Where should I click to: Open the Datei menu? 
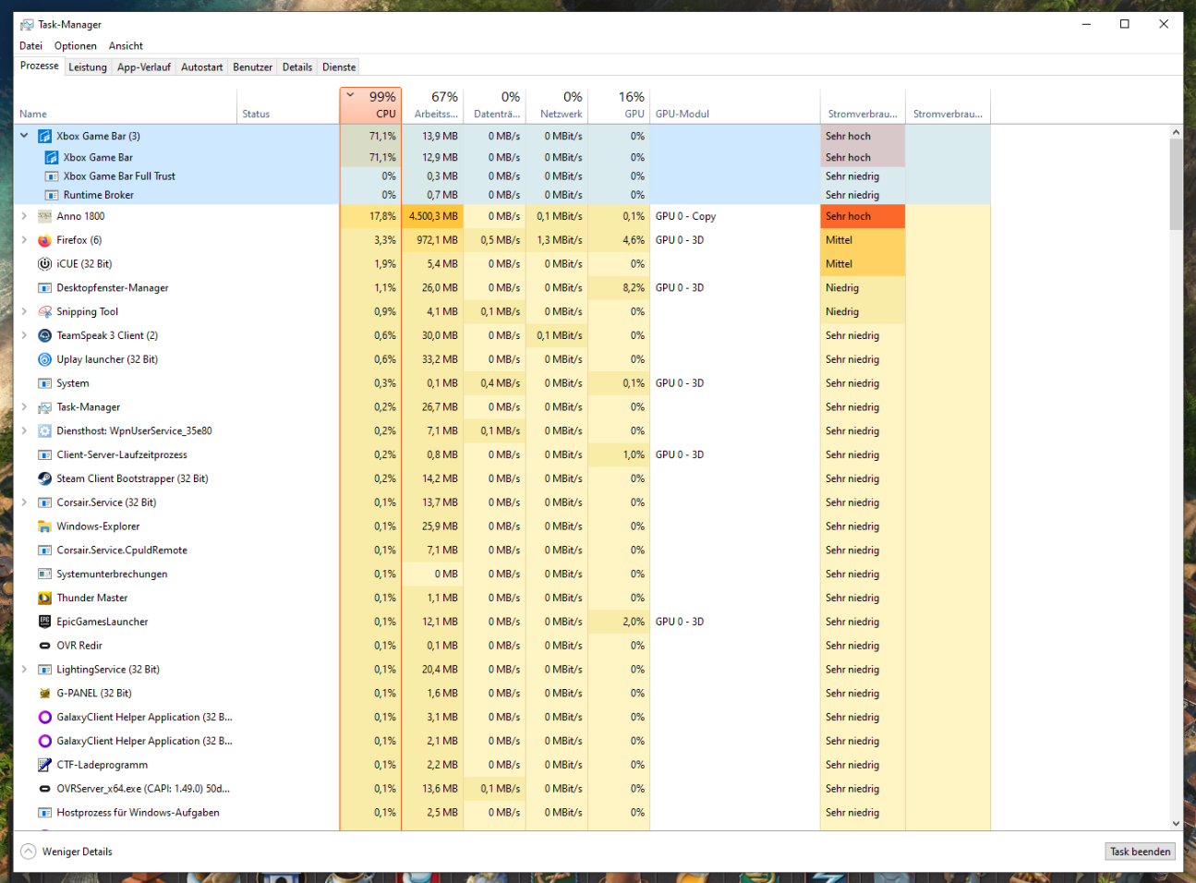[30, 46]
